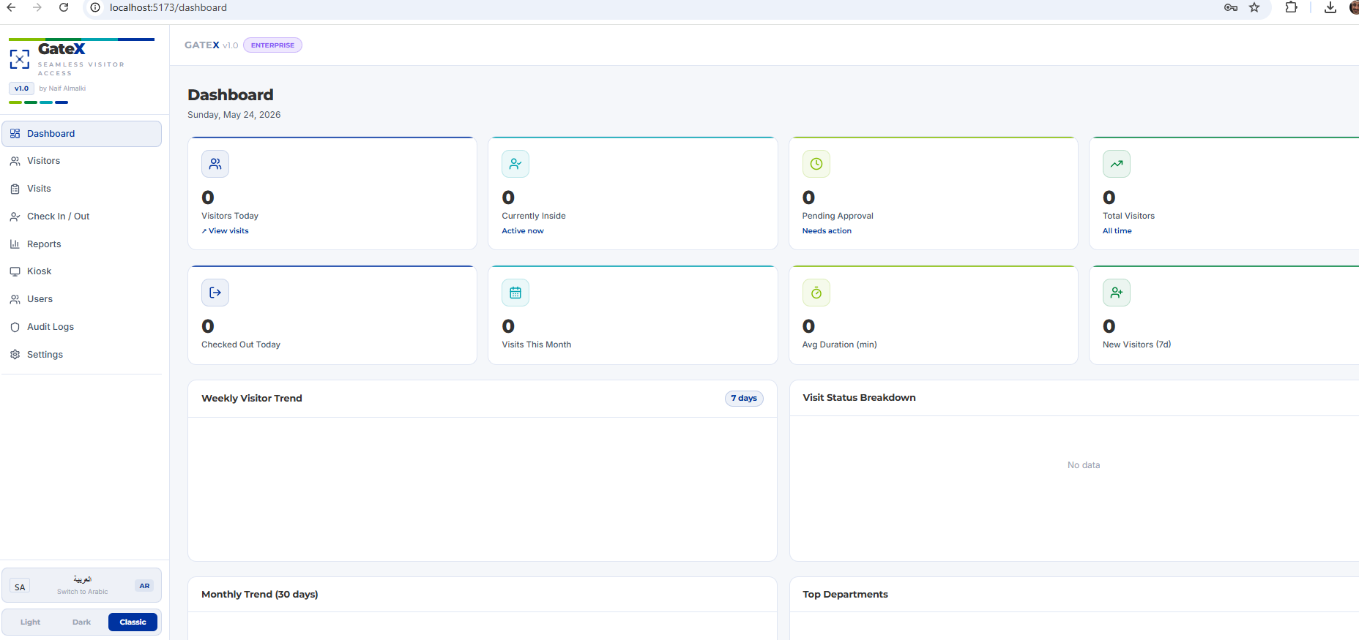Click the All time link

click(x=1117, y=231)
